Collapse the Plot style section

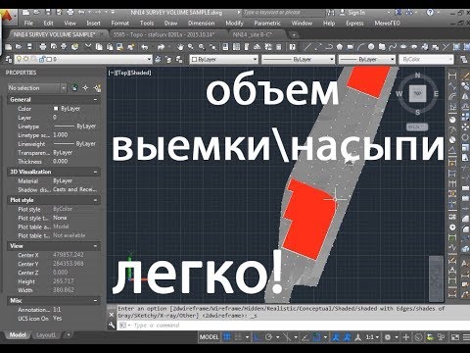click(x=96, y=200)
